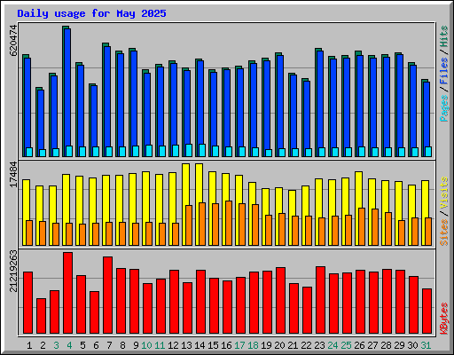The image size is (454, 355).
Task: Click day 31 label on x-axis
Action: [x=426, y=345]
